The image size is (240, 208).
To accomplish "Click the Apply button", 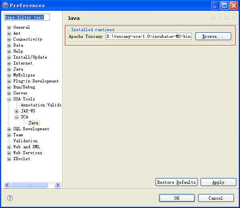I will (x=218, y=182).
